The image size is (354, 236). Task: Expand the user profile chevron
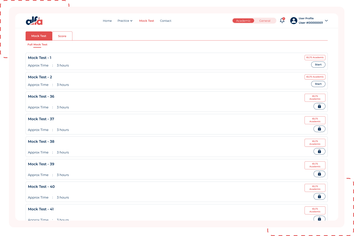(x=326, y=21)
